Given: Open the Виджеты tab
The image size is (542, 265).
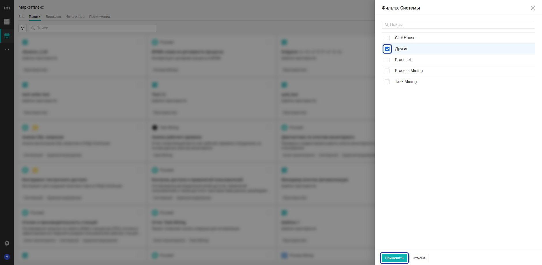Looking at the screenshot, I should (x=53, y=17).
